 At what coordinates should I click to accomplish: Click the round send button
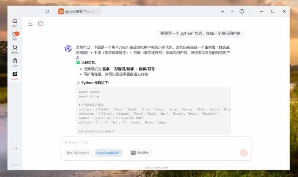244,153
